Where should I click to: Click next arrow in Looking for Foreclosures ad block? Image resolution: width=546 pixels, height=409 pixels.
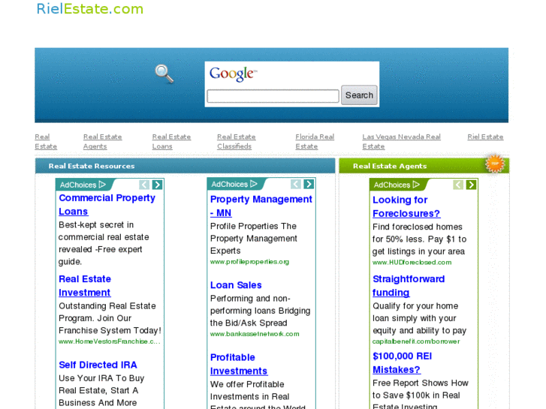pos(471,185)
